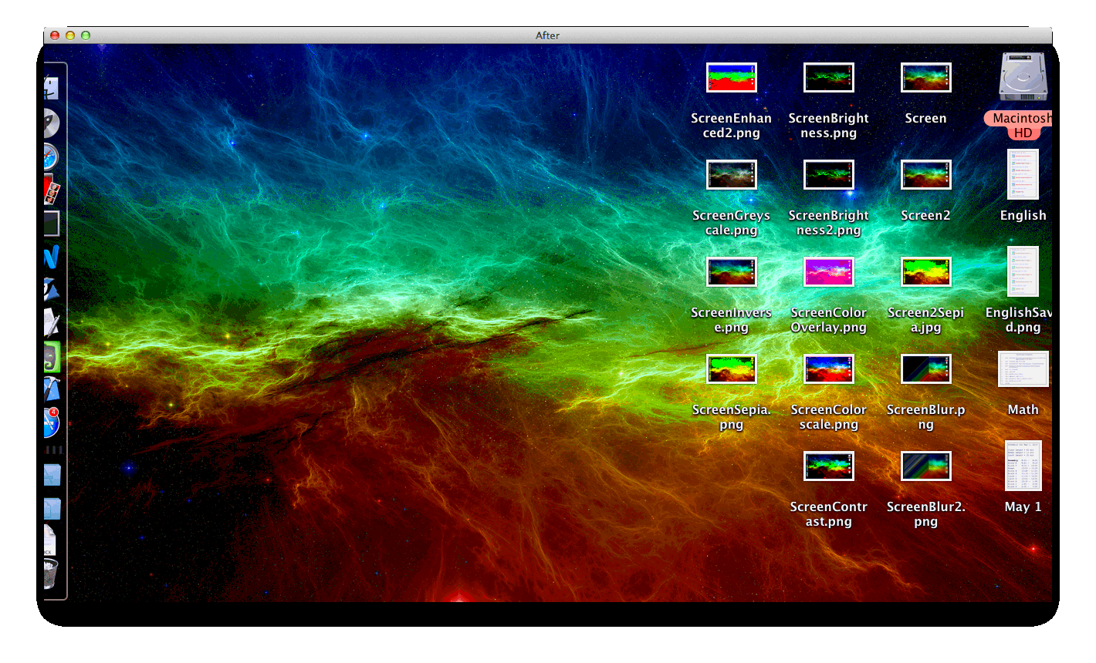This screenshot has height=663, width=1096.
Task: Select ScreenBlur.png on the desktop
Action: tap(925, 369)
